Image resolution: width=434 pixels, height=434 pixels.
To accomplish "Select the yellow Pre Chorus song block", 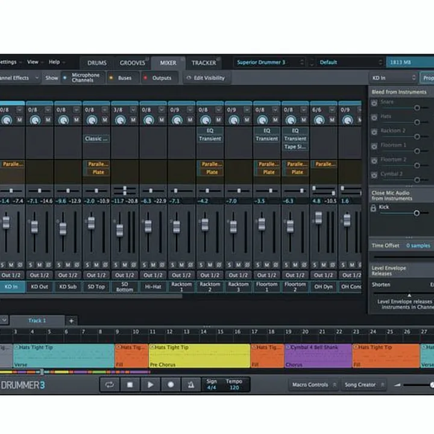I will pyautogui.click(x=200, y=356).
